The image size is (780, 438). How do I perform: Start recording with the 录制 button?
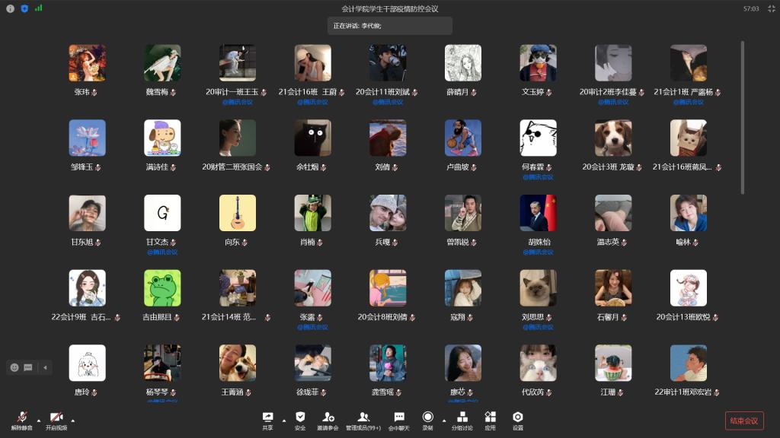(x=427, y=419)
